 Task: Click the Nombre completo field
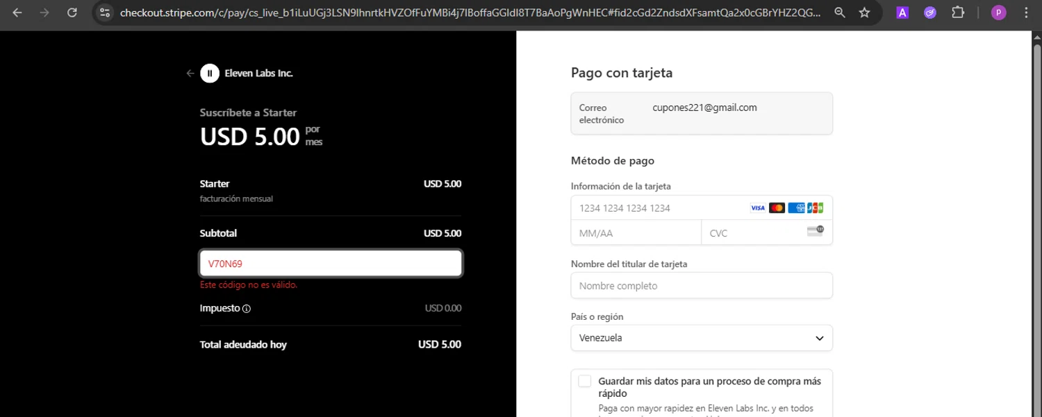click(702, 286)
